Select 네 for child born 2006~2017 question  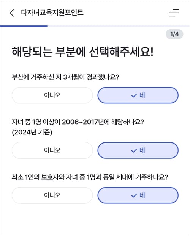pos(138,150)
